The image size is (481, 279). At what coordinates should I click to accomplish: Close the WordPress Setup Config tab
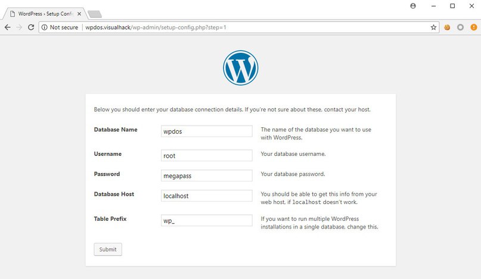pos(79,14)
